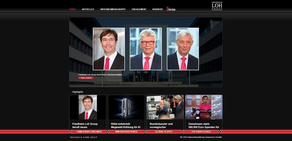Click portrait of grey-haired man on right
The width and height of the screenshot is (292, 141).
point(183,49)
